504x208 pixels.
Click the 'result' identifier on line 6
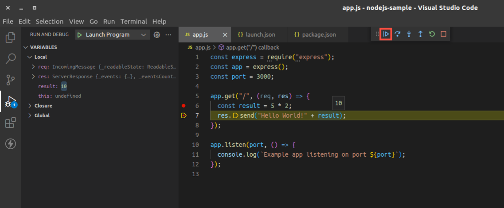(250, 106)
